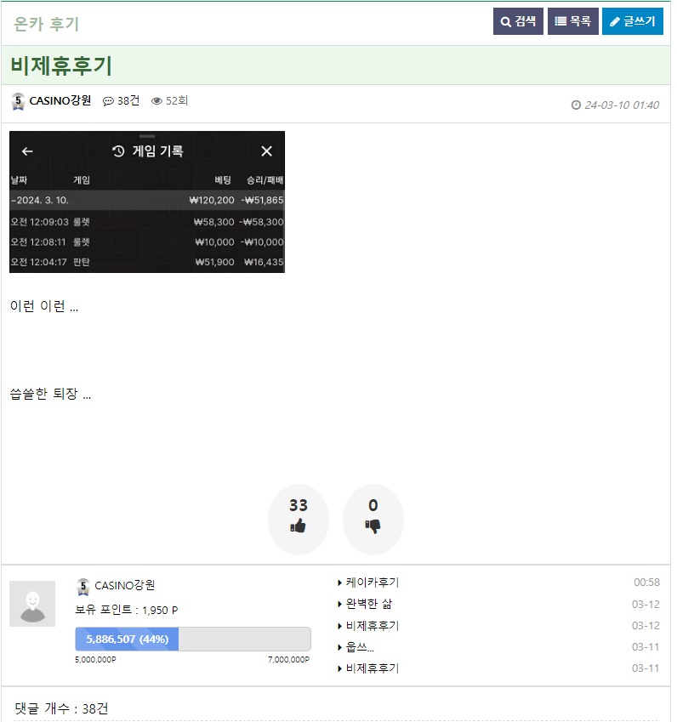Open the 온카 후기 board title
The image size is (677, 722).
click(x=46, y=24)
